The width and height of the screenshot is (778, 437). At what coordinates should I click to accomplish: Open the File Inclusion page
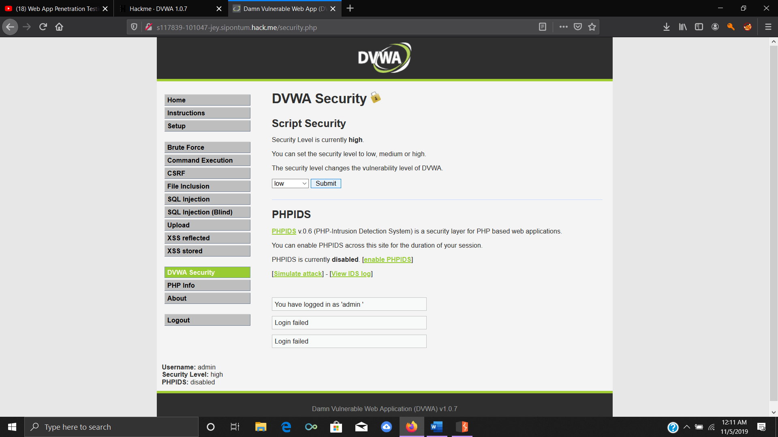(x=207, y=186)
